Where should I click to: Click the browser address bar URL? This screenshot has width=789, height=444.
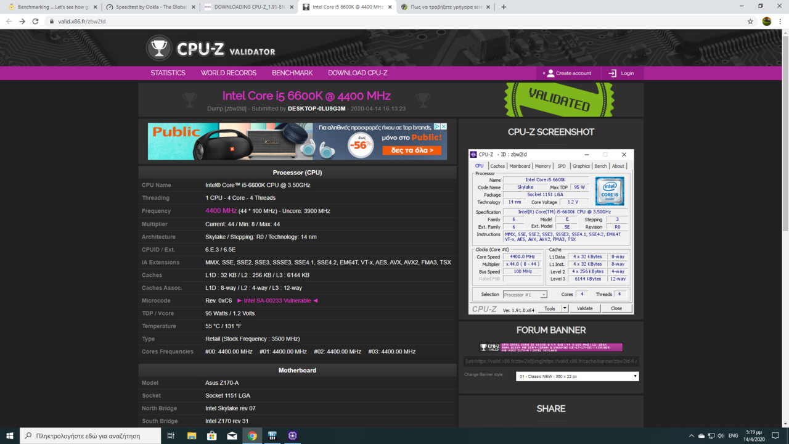82,21
